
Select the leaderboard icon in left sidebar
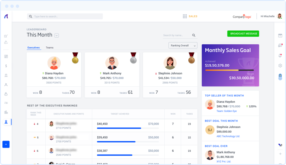point(6,122)
